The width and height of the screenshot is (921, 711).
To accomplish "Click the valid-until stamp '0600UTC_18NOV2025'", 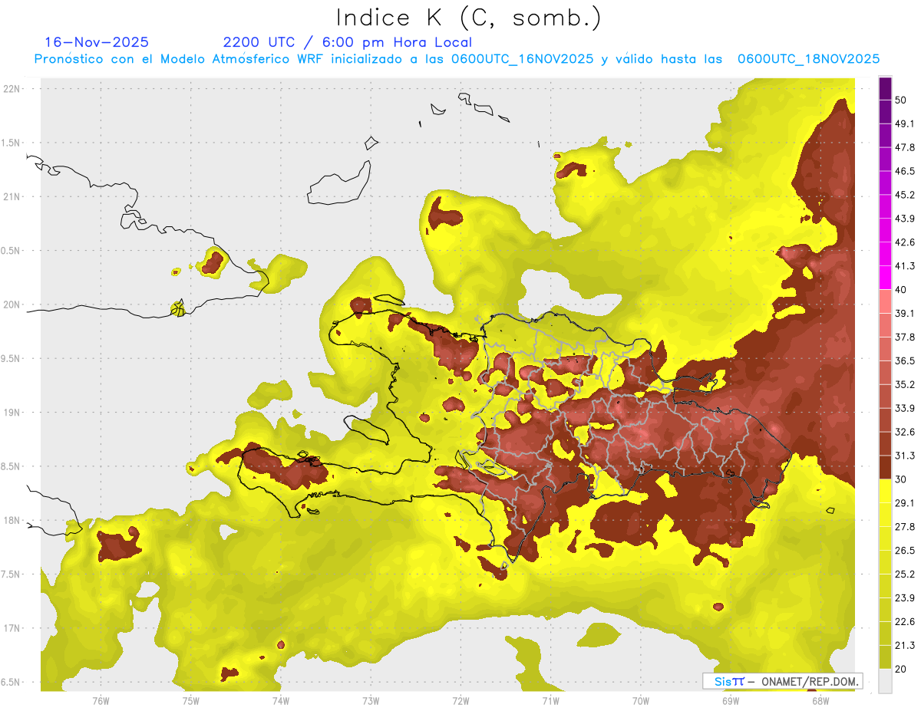I will pos(808,59).
